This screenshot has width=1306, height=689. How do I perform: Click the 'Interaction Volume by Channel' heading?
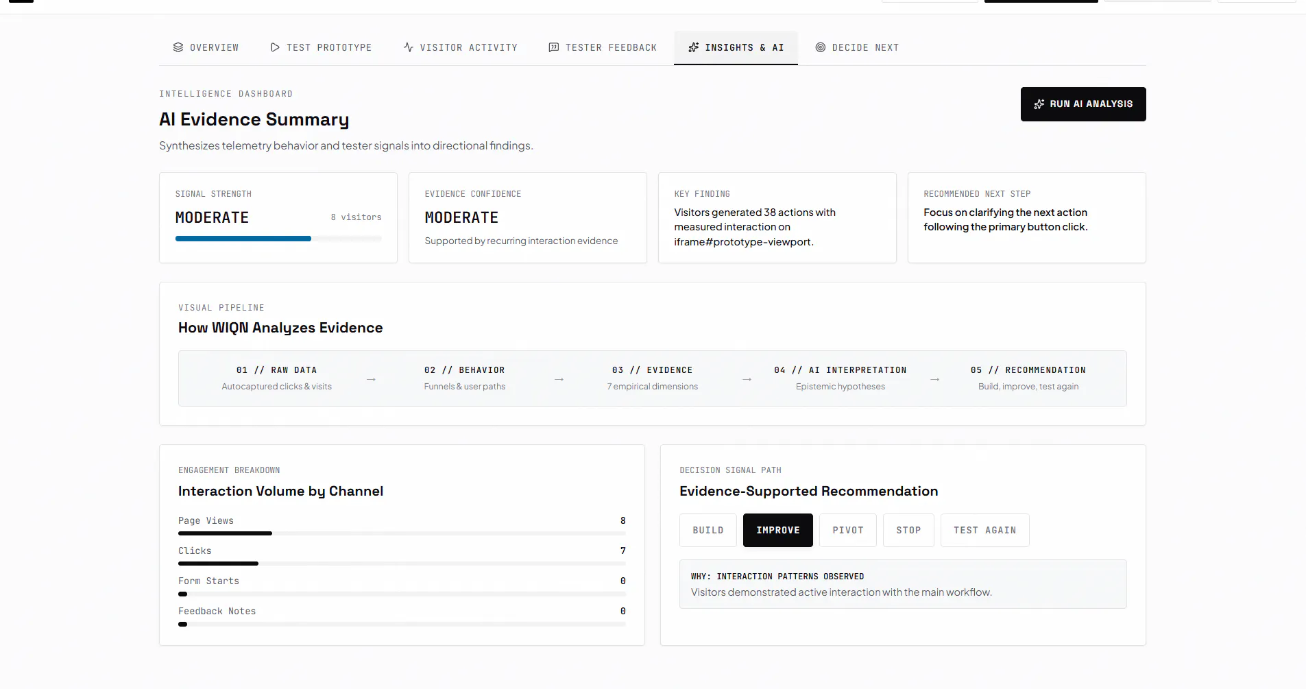[x=280, y=491]
